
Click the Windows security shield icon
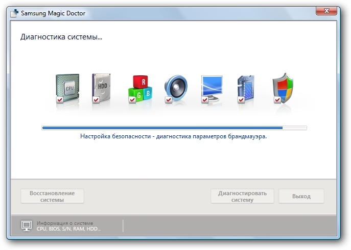pos(283,88)
